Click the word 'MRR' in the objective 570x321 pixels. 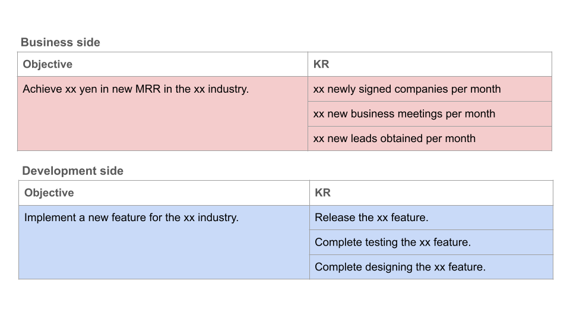pos(148,89)
